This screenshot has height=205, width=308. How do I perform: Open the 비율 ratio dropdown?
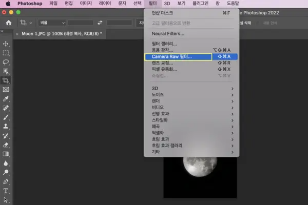(52, 23)
